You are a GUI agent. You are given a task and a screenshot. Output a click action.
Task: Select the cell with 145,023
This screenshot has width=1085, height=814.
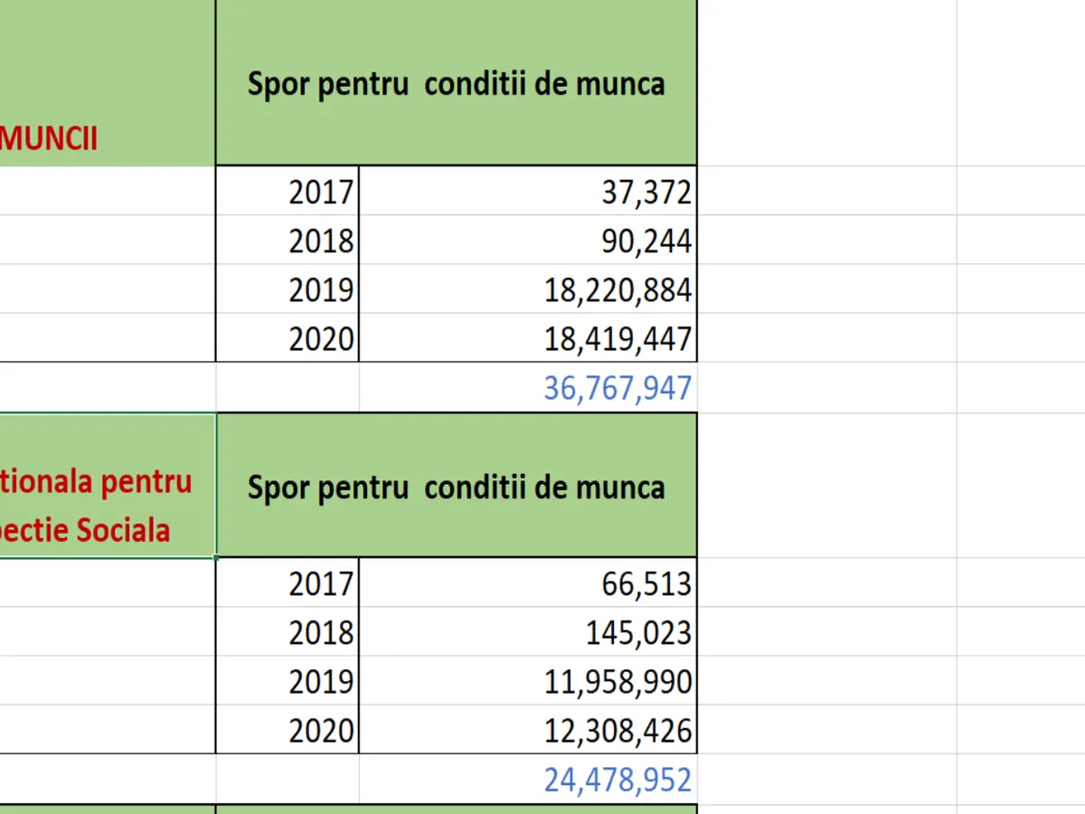(x=528, y=631)
